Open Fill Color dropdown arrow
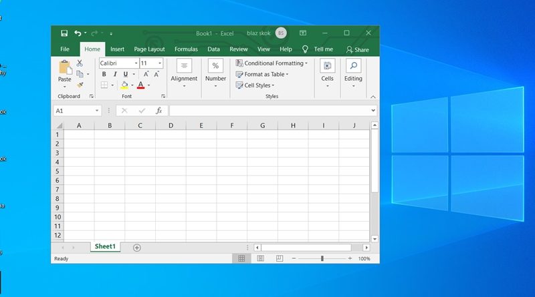This screenshot has height=297, width=535. 132,85
